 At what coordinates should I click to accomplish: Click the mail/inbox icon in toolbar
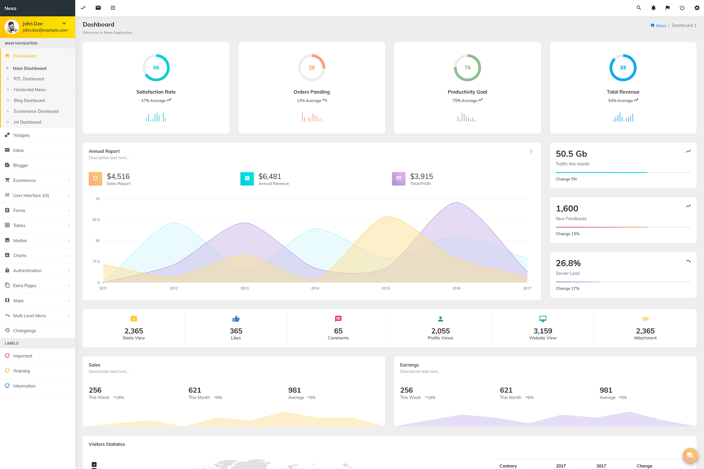coord(98,8)
